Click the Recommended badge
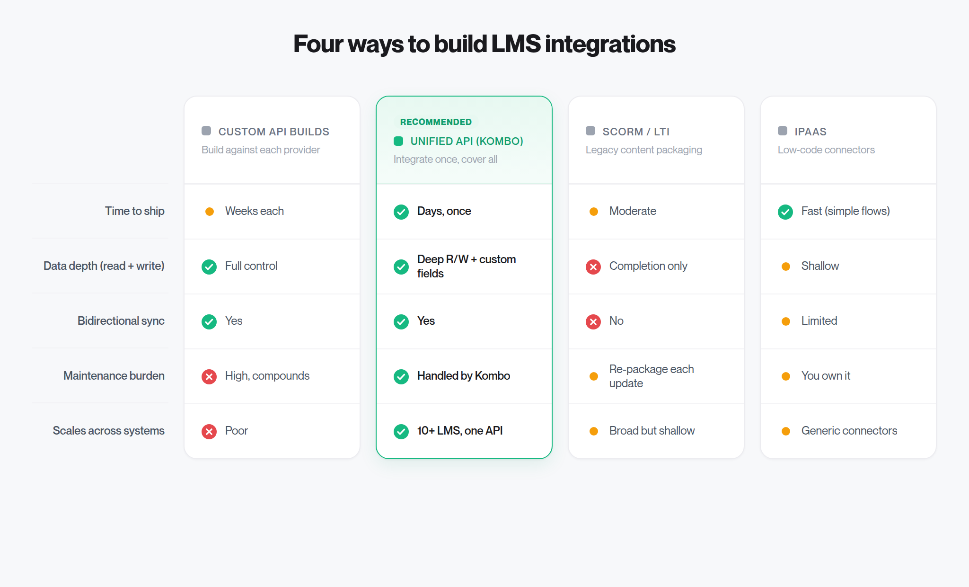 click(436, 122)
